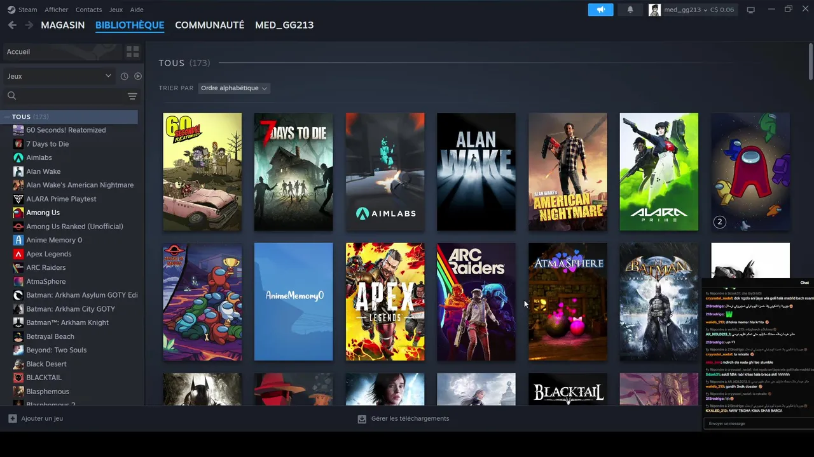Screen dimensions: 814x457
Task: Select BLACKTAIL in the sidebar
Action: pos(44,378)
